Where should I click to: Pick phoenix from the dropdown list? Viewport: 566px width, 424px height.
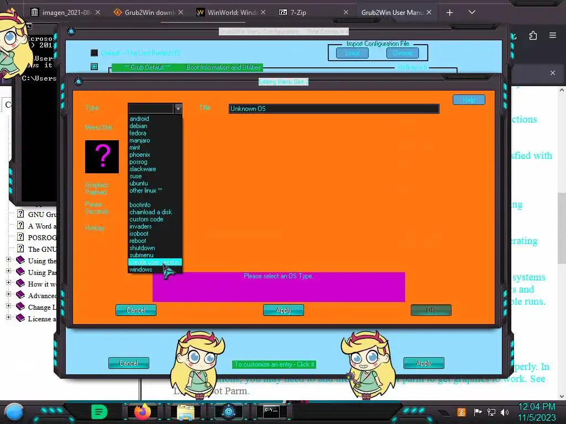pos(140,155)
